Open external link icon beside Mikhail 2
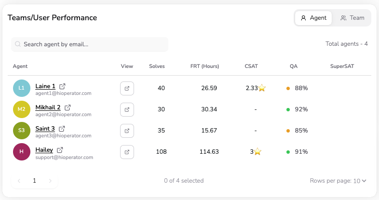 [x=68, y=107]
